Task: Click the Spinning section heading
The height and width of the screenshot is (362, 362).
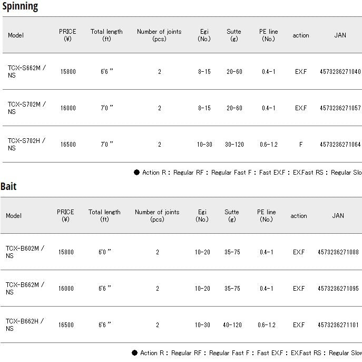Action: [19, 7]
